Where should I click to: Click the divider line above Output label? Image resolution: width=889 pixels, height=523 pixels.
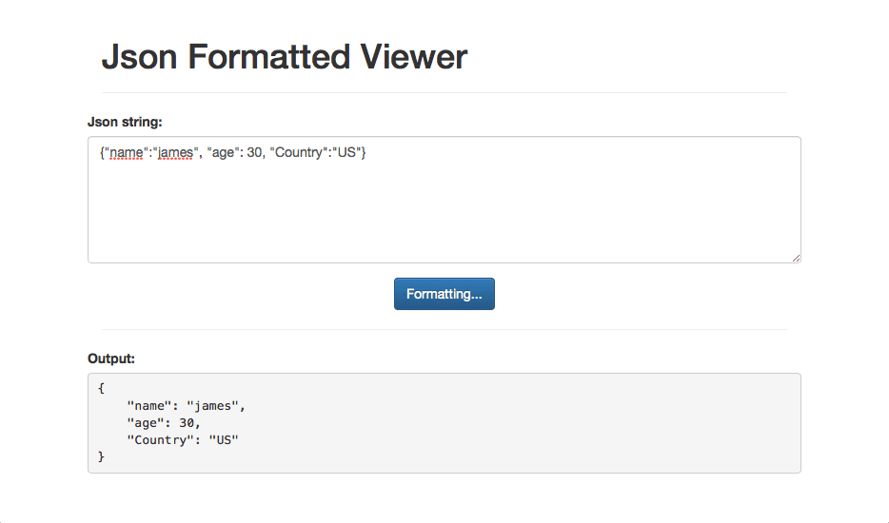(x=444, y=329)
